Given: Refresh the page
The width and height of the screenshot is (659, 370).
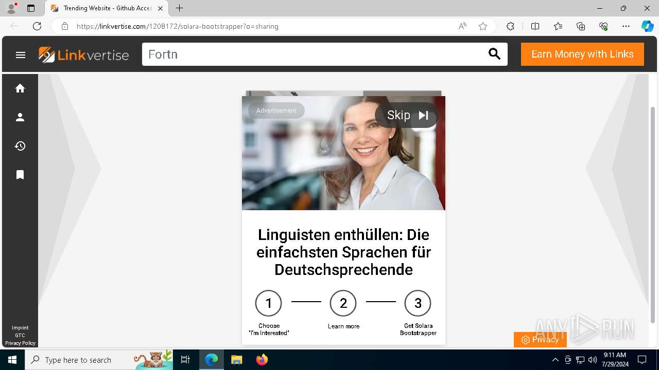Looking at the screenshot, I should [37, 26].
